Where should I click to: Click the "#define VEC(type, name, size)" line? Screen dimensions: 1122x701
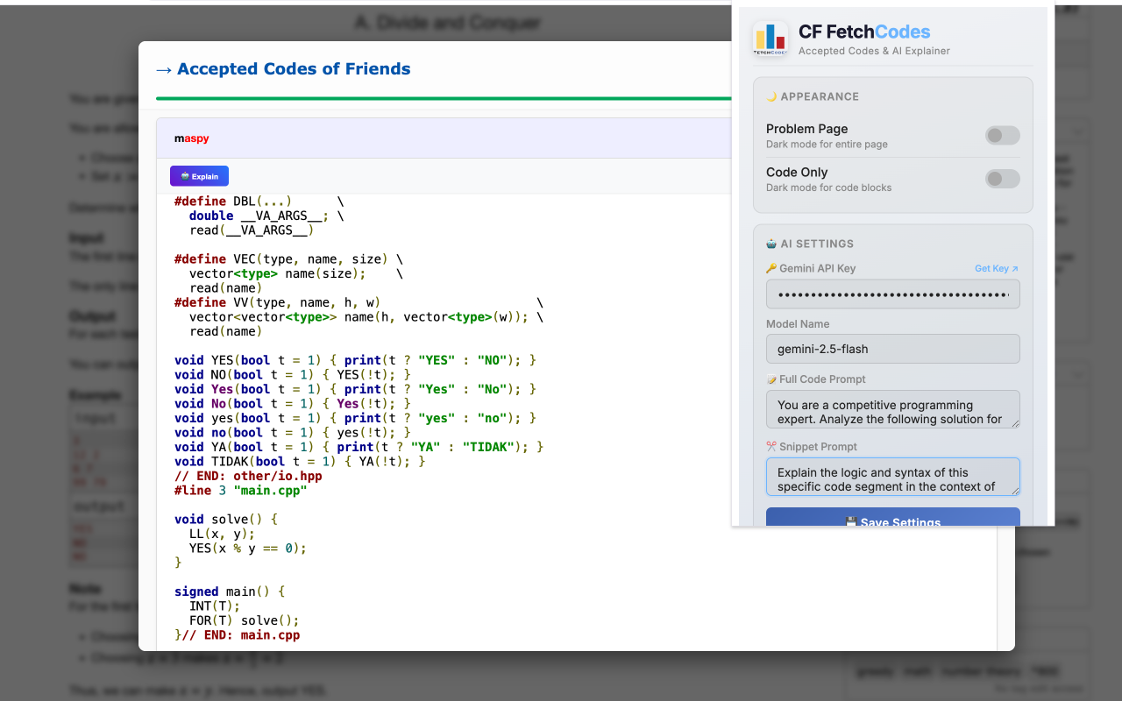point(288,259)
